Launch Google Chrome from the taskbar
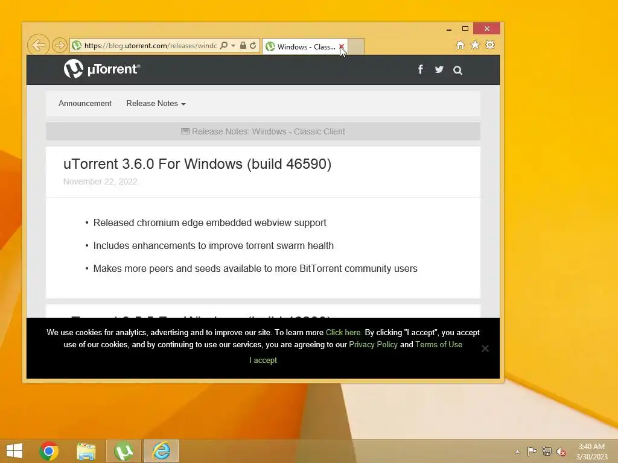618x463 pixels. tap(49, 451)
